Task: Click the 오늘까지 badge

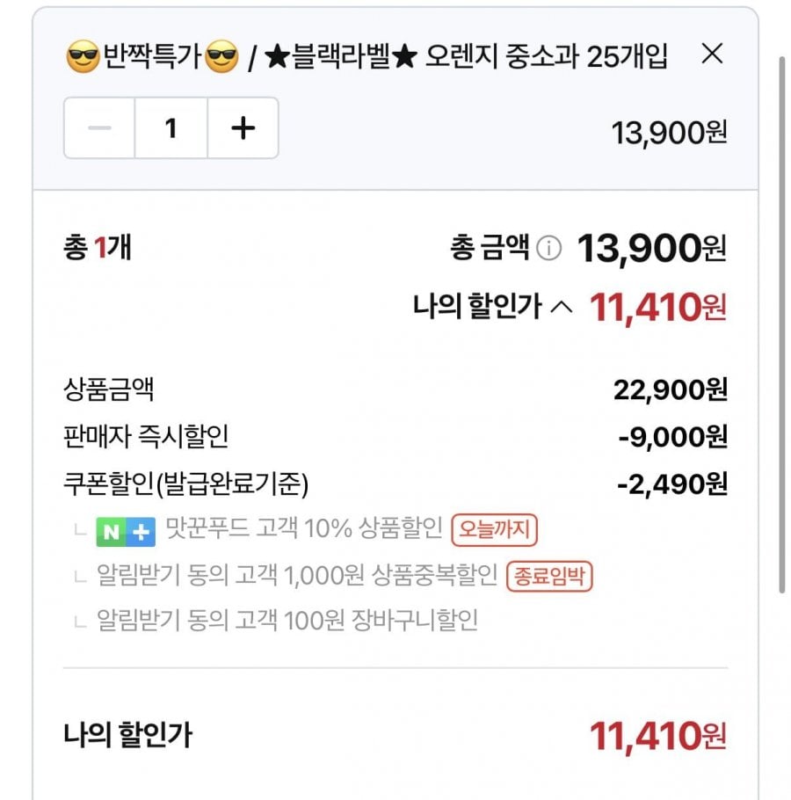Action: [494, 530]
